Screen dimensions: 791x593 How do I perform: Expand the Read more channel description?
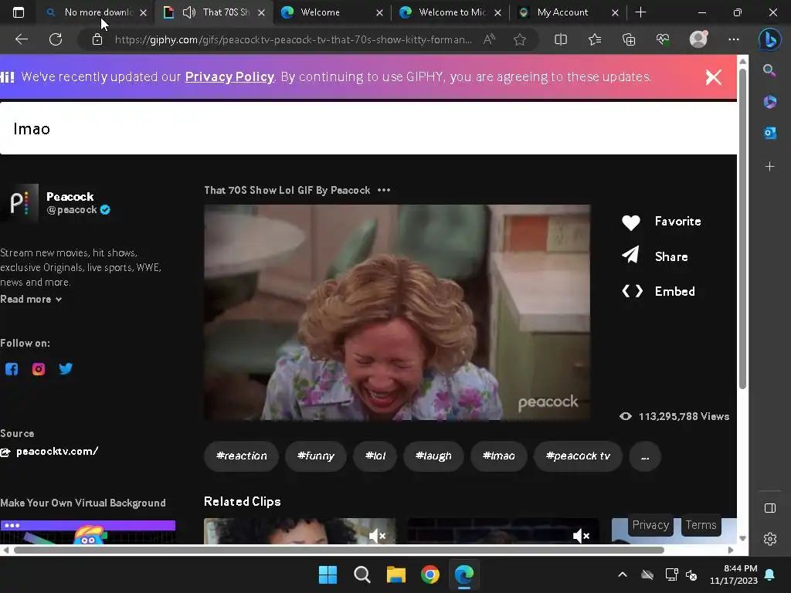coord(31,299)
